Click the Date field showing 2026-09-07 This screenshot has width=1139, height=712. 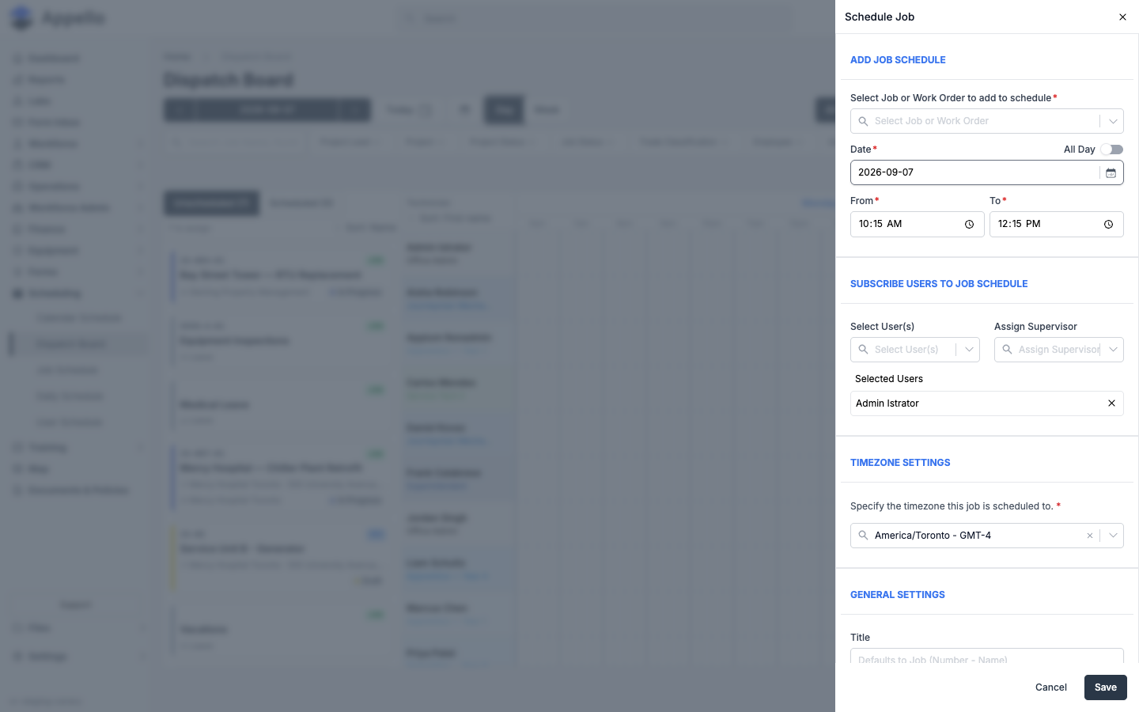point(986,172)
